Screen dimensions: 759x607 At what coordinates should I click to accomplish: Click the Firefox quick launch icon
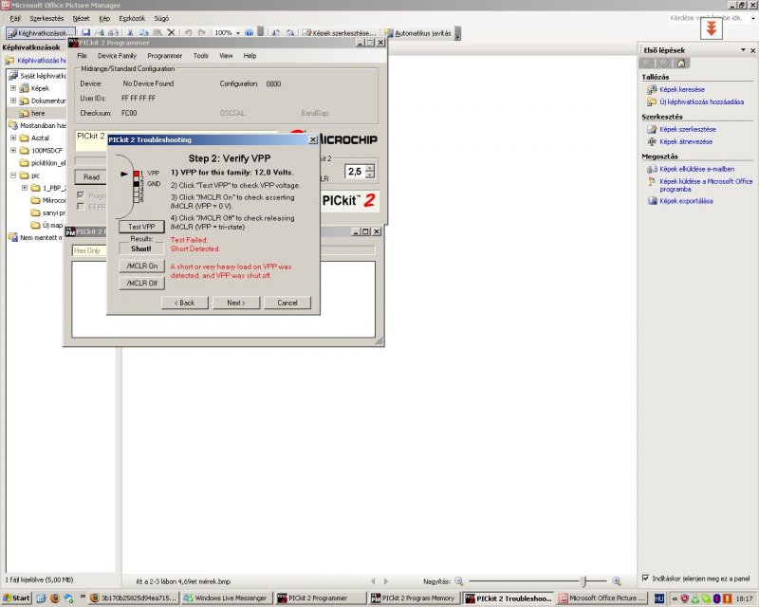(55, 598)
